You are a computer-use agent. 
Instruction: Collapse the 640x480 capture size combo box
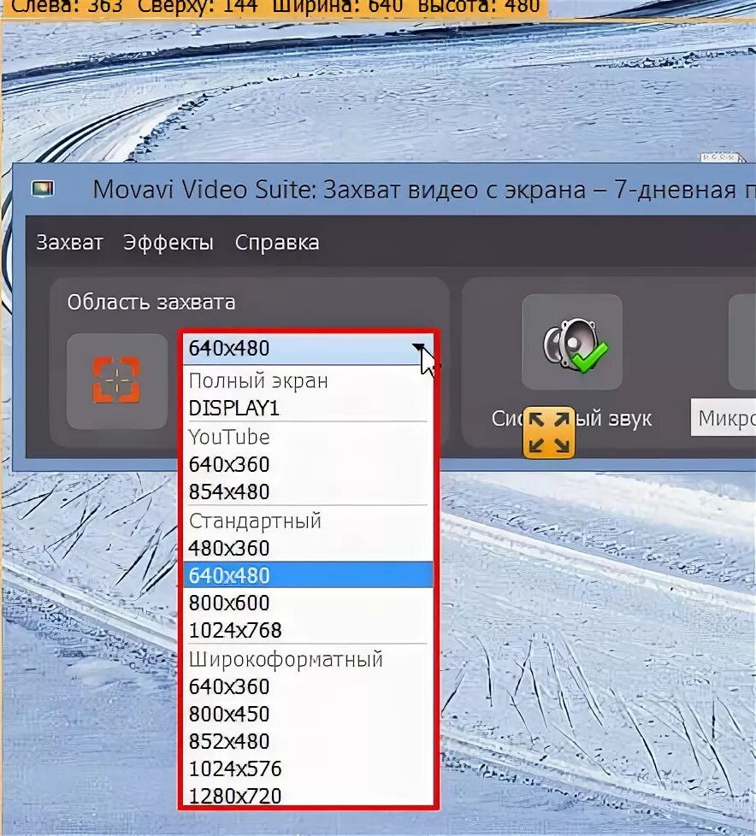309,349
